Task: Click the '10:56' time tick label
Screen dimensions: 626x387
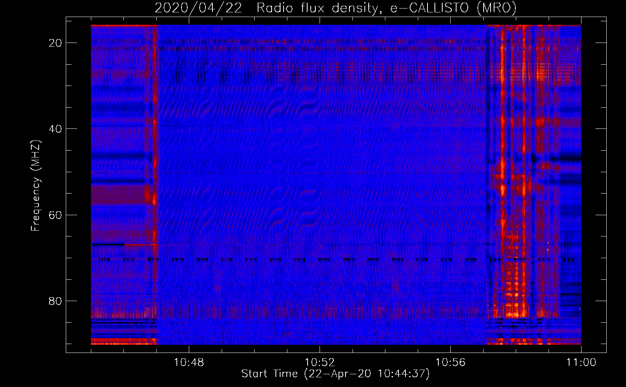Action: [450, 363]
